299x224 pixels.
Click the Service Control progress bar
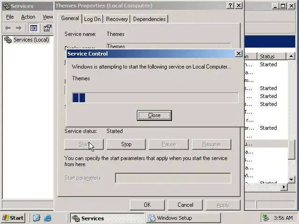coord(155,98)
